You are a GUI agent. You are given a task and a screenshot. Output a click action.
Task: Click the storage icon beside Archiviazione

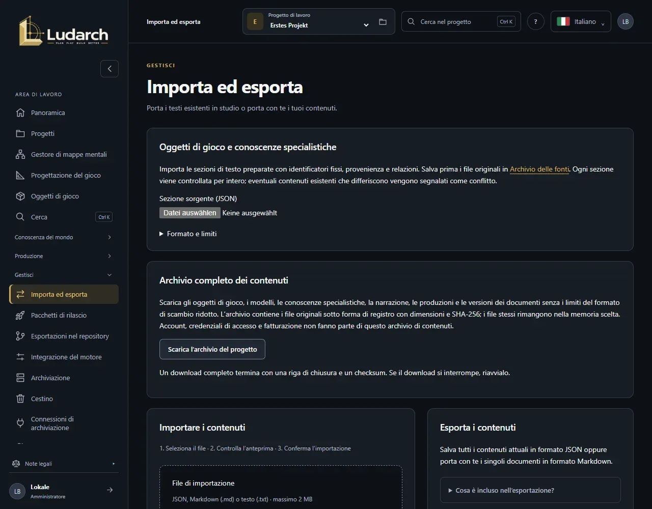pyautogui.click(x=20, y=378)
